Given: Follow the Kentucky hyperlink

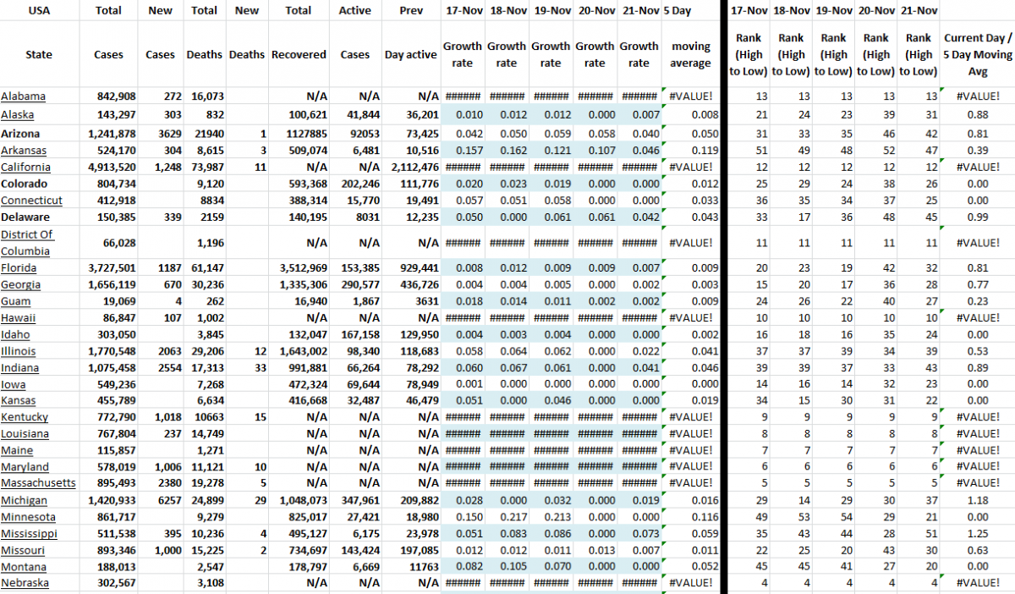Looking at the screenshot, I should pos(25,417).
